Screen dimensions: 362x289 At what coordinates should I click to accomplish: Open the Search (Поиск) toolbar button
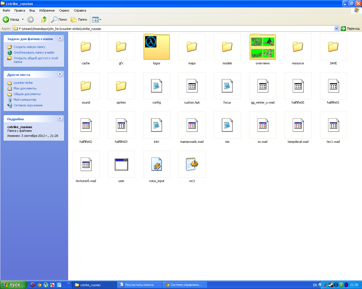click(59, 19)
